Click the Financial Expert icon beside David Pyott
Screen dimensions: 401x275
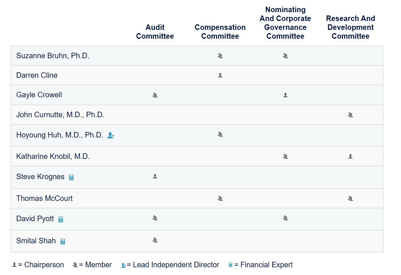click(61, 219)
